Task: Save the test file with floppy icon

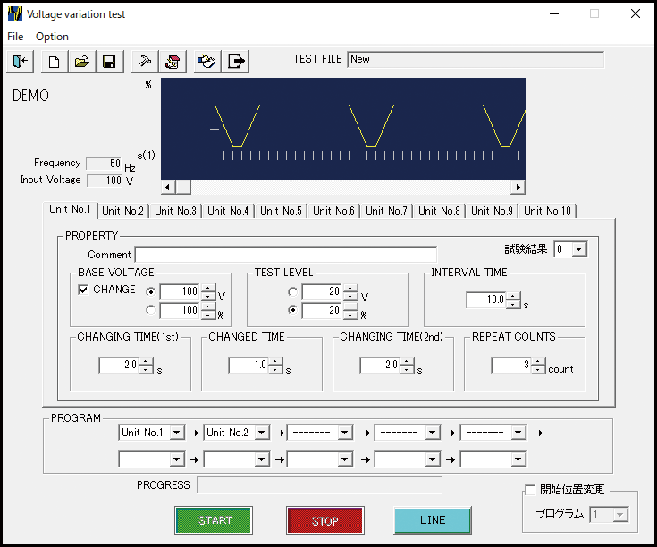Action: (x=110, y=62)
